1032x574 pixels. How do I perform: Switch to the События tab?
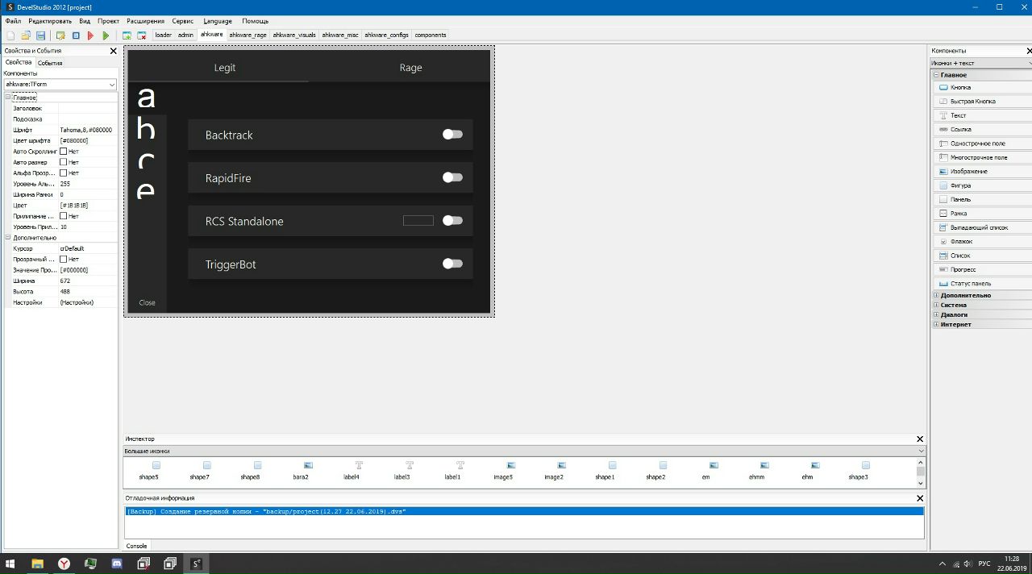[50, 63]
